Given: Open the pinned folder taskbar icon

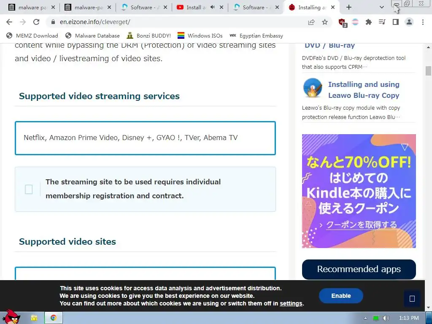Looking at the screenshot, I should pyautogui.click(x=34, y=318).
